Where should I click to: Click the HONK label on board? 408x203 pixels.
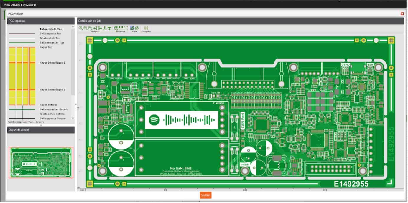(245, 164)
